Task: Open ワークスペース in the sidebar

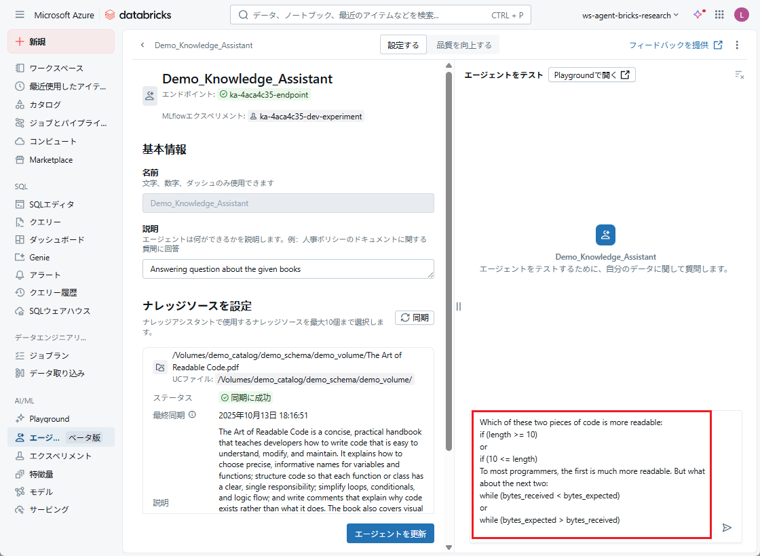Action: pos(61,68)
